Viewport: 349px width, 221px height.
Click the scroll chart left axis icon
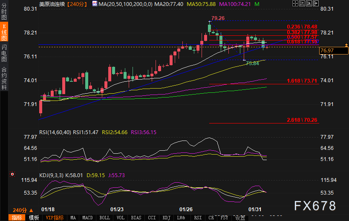click(302, 3)
